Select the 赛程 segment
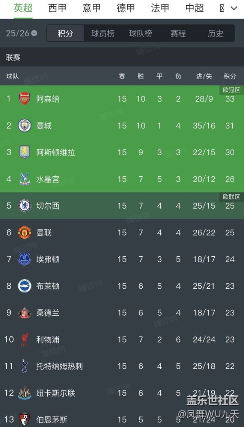 coord(178,33)
